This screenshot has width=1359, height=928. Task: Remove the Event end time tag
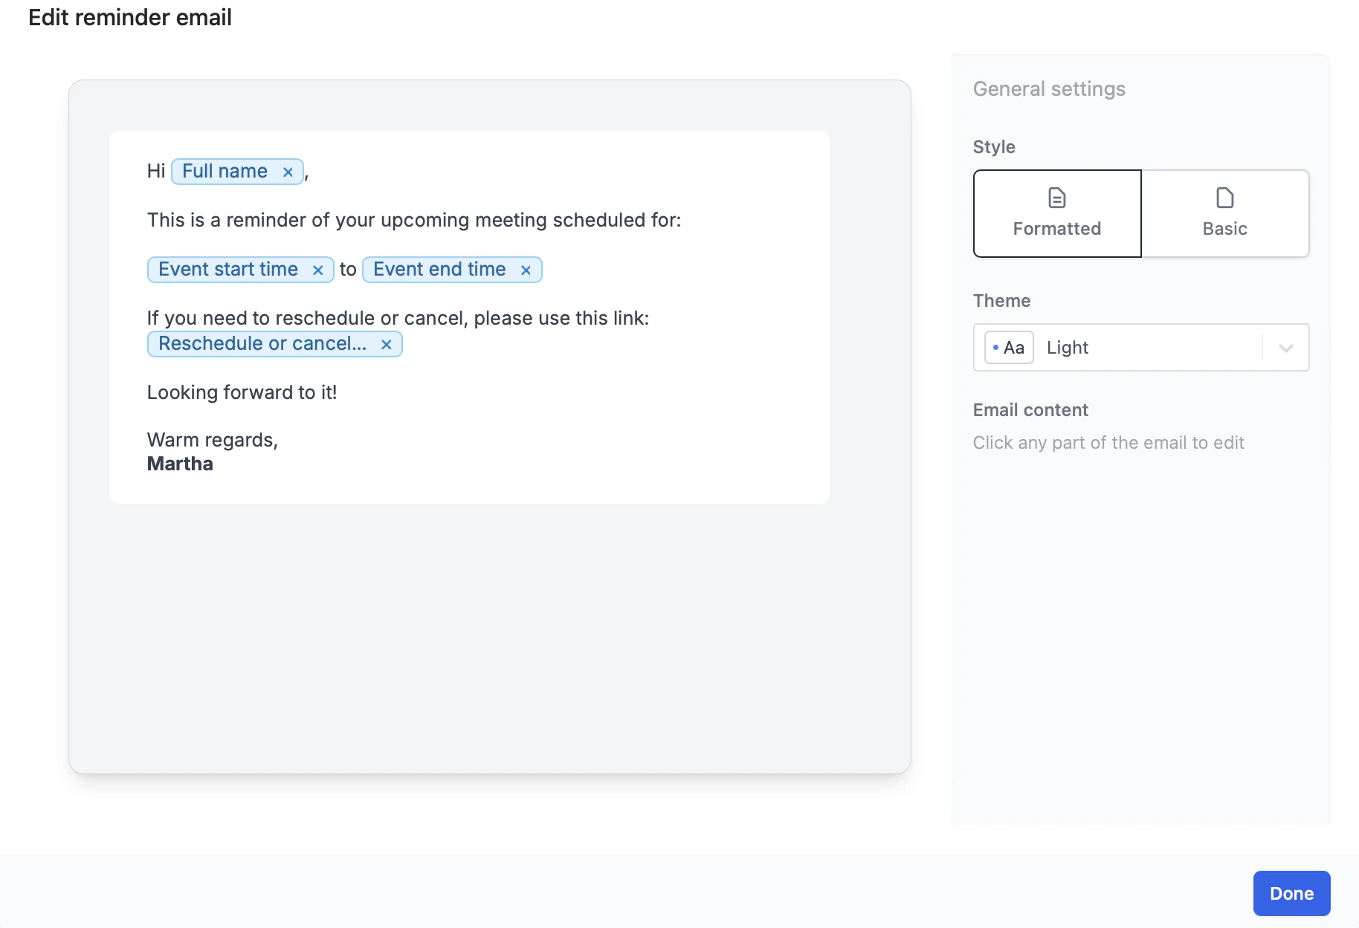(x=526, y=269)
